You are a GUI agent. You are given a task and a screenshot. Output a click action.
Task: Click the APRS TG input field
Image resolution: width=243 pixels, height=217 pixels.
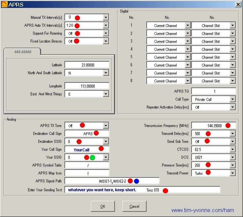(x=214, y=91)
